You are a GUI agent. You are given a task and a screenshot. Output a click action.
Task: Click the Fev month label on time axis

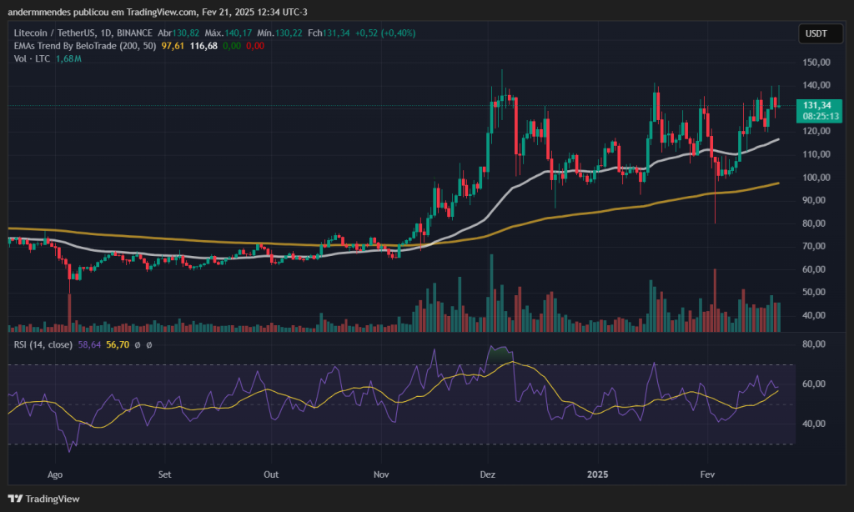click(707, 474)
